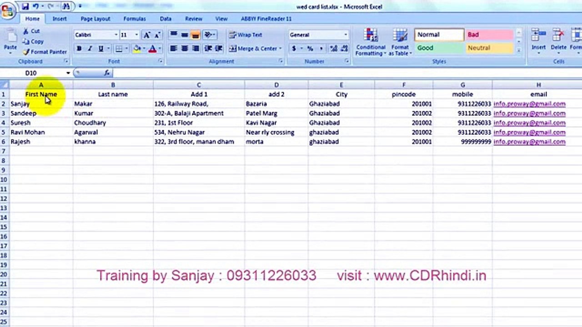This screenshot has height=327, width=582.
Task: Open the Calibri font name dropdown
Action: 115,35
